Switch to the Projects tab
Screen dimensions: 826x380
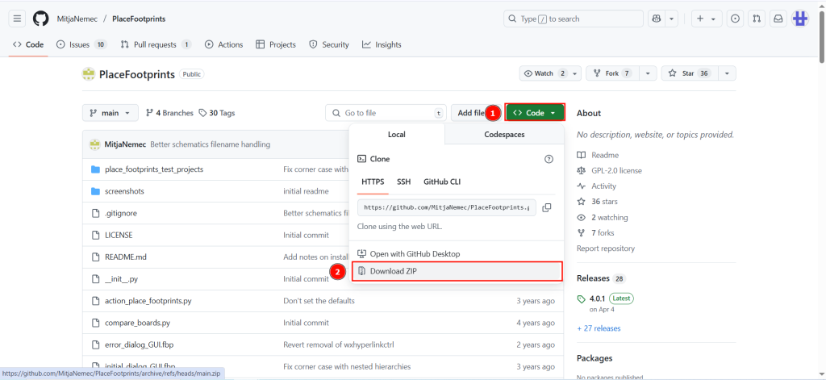[276, 45]
